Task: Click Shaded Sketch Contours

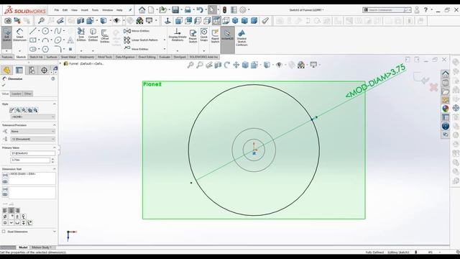Action: coord(241,37)
